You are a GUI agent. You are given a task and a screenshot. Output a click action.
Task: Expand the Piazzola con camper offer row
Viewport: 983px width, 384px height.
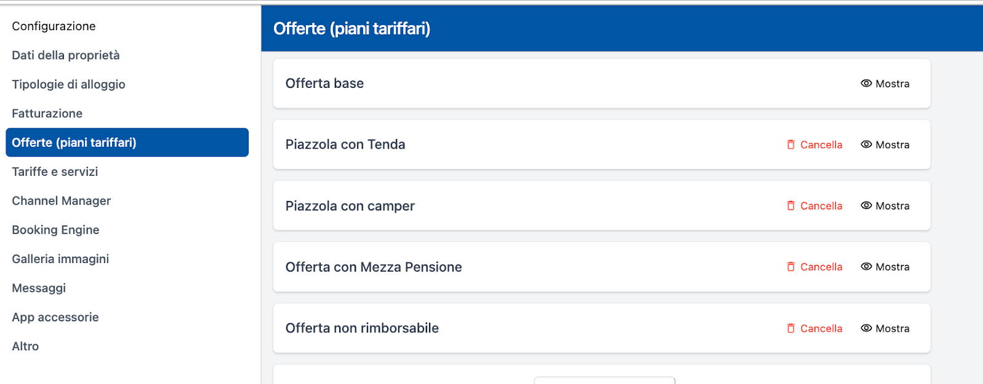350,206
